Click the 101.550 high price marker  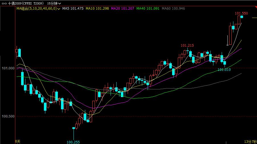coord(241,13)
